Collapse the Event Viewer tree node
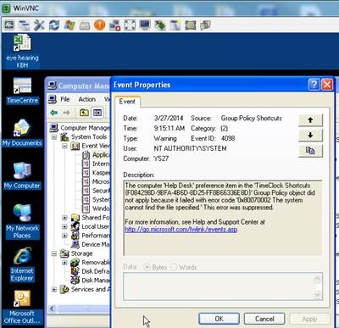 64,146
